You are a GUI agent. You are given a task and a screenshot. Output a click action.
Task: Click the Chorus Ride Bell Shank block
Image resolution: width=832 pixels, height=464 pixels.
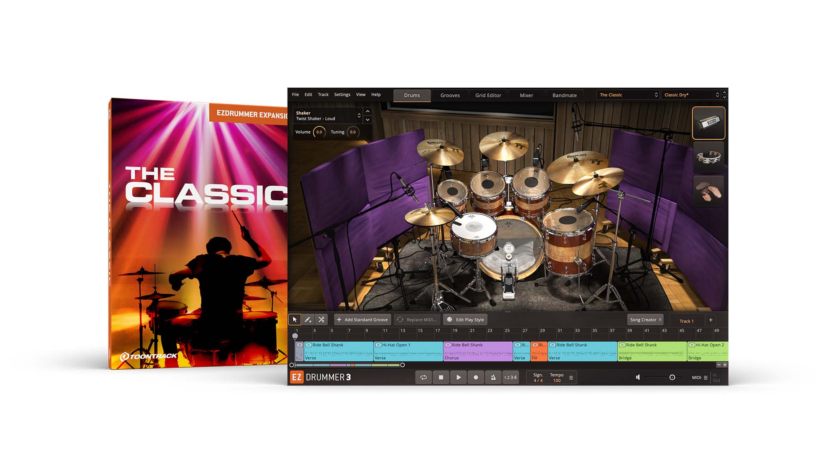click(x=478, y=351)
